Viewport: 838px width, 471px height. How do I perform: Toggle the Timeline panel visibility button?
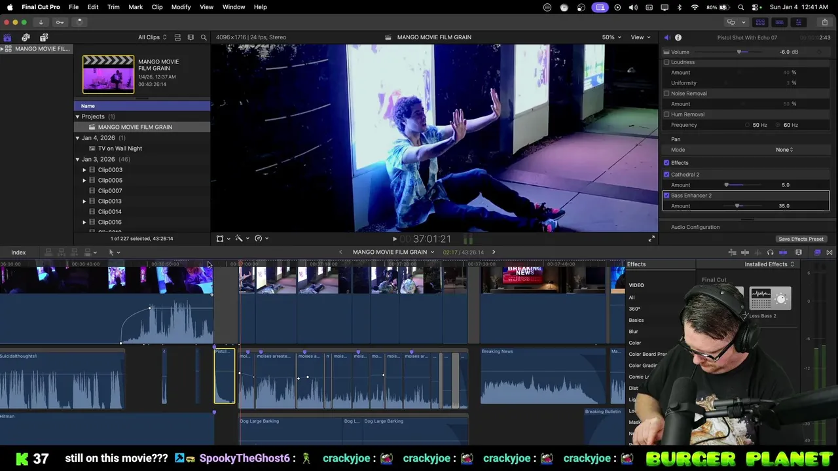click(x=779, y=22)
